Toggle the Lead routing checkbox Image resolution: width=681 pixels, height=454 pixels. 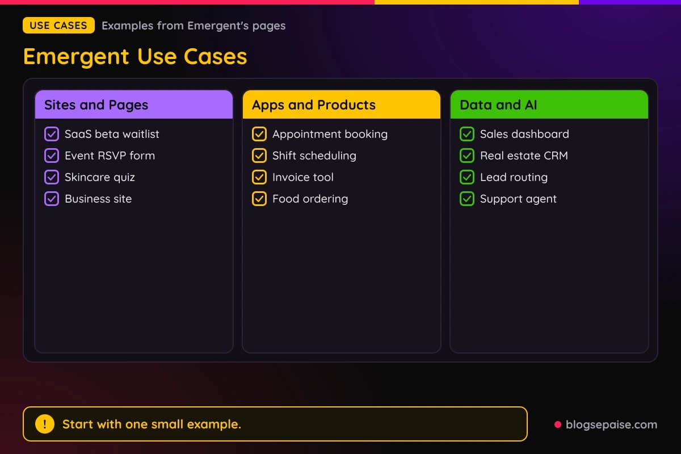[x=467, y=177]
